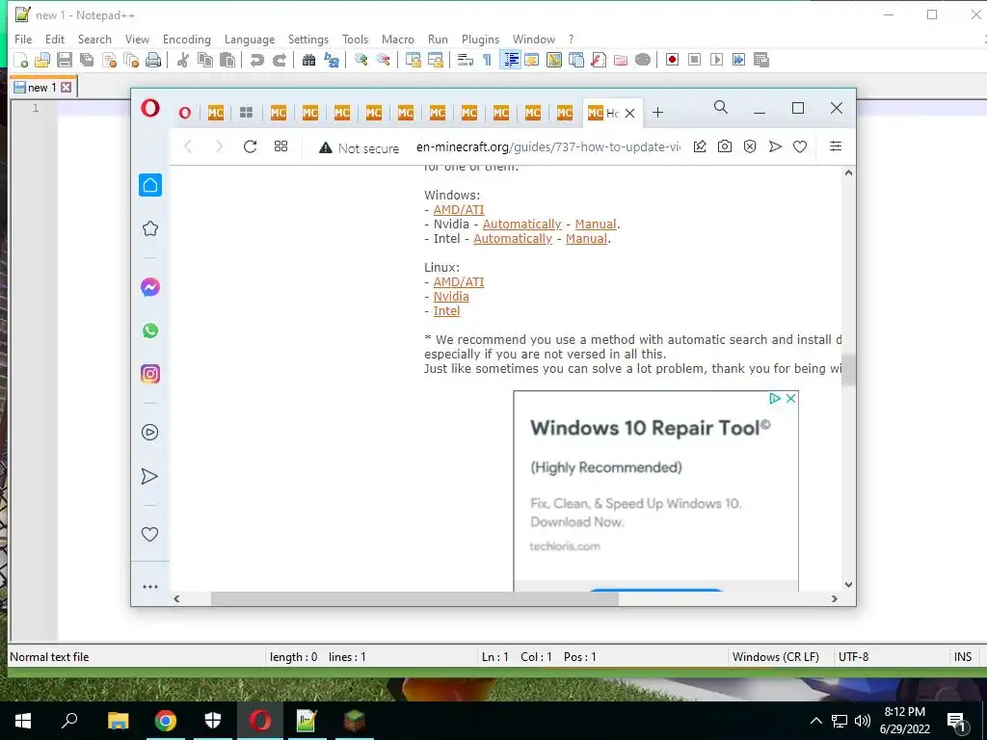
Task: Open File Explorer from the taskbar
Action: 118,721
